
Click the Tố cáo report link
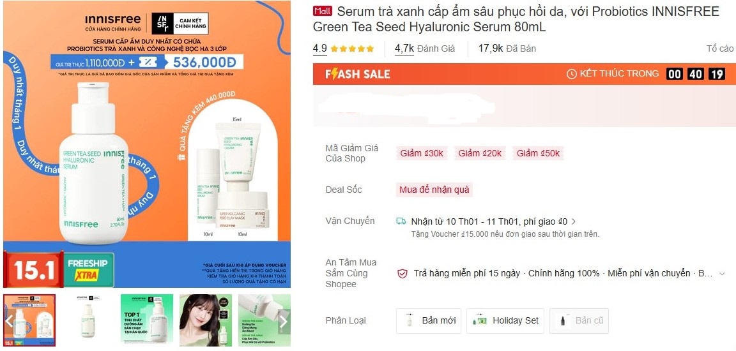[719, 49]
